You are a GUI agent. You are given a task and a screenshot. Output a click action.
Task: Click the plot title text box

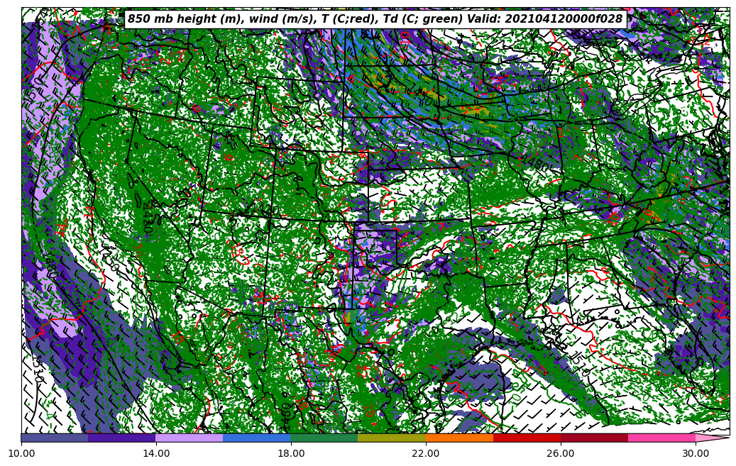(x=375, y=19)
